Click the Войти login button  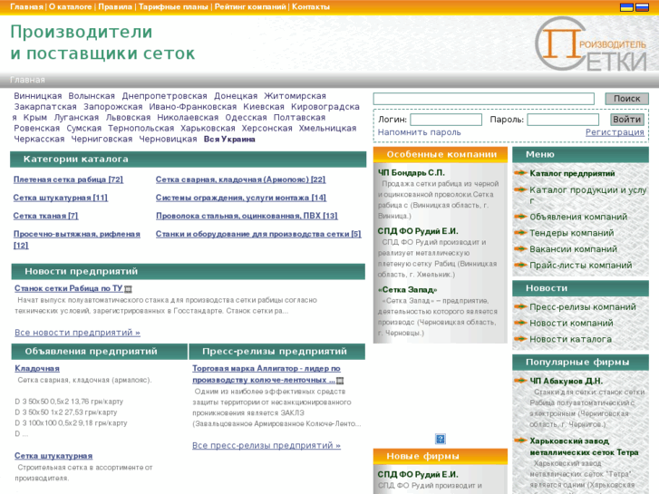coord(626,120)
